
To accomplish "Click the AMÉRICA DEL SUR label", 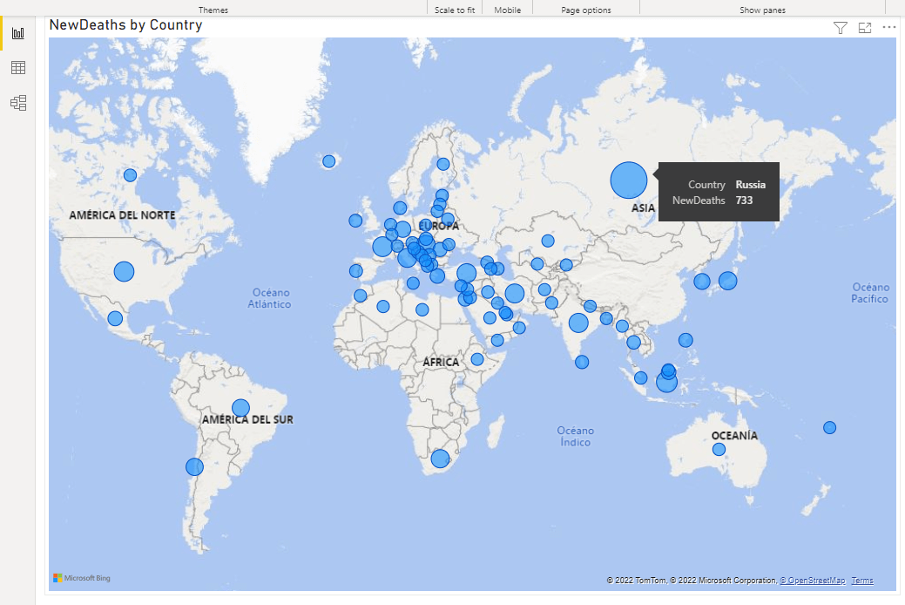I will (247, 419).
